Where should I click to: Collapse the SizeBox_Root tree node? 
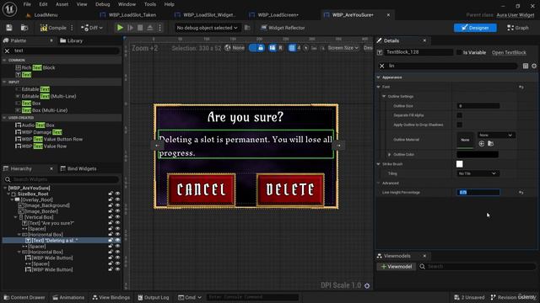[x=9, y=194]
